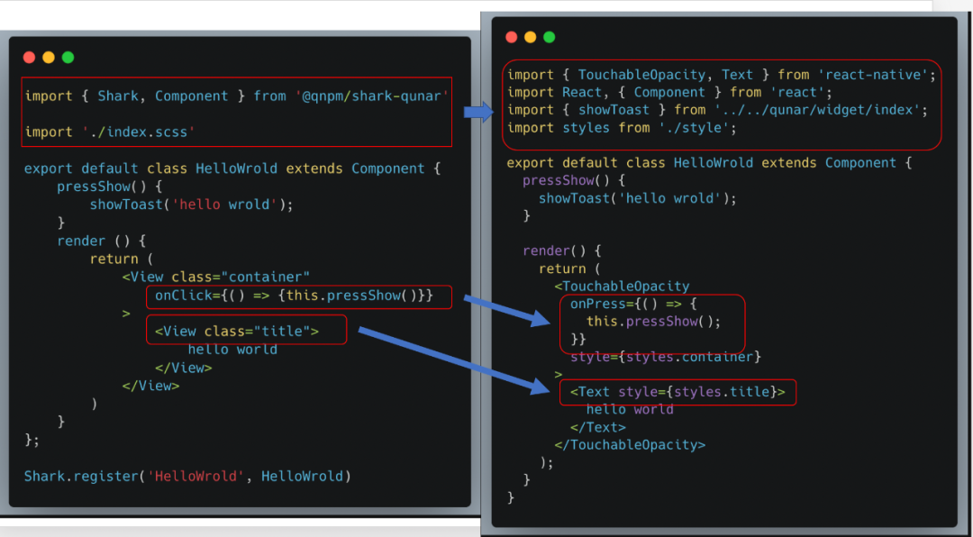Image resolution: width=973 pixels, height=537 pixels.
Task: Click the 'render () {' line in left window
Action: click(x=101, y=241)
